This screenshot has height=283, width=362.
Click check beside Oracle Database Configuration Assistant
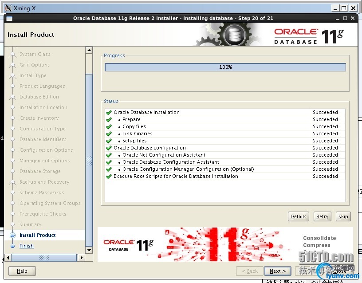pos(109,162)
